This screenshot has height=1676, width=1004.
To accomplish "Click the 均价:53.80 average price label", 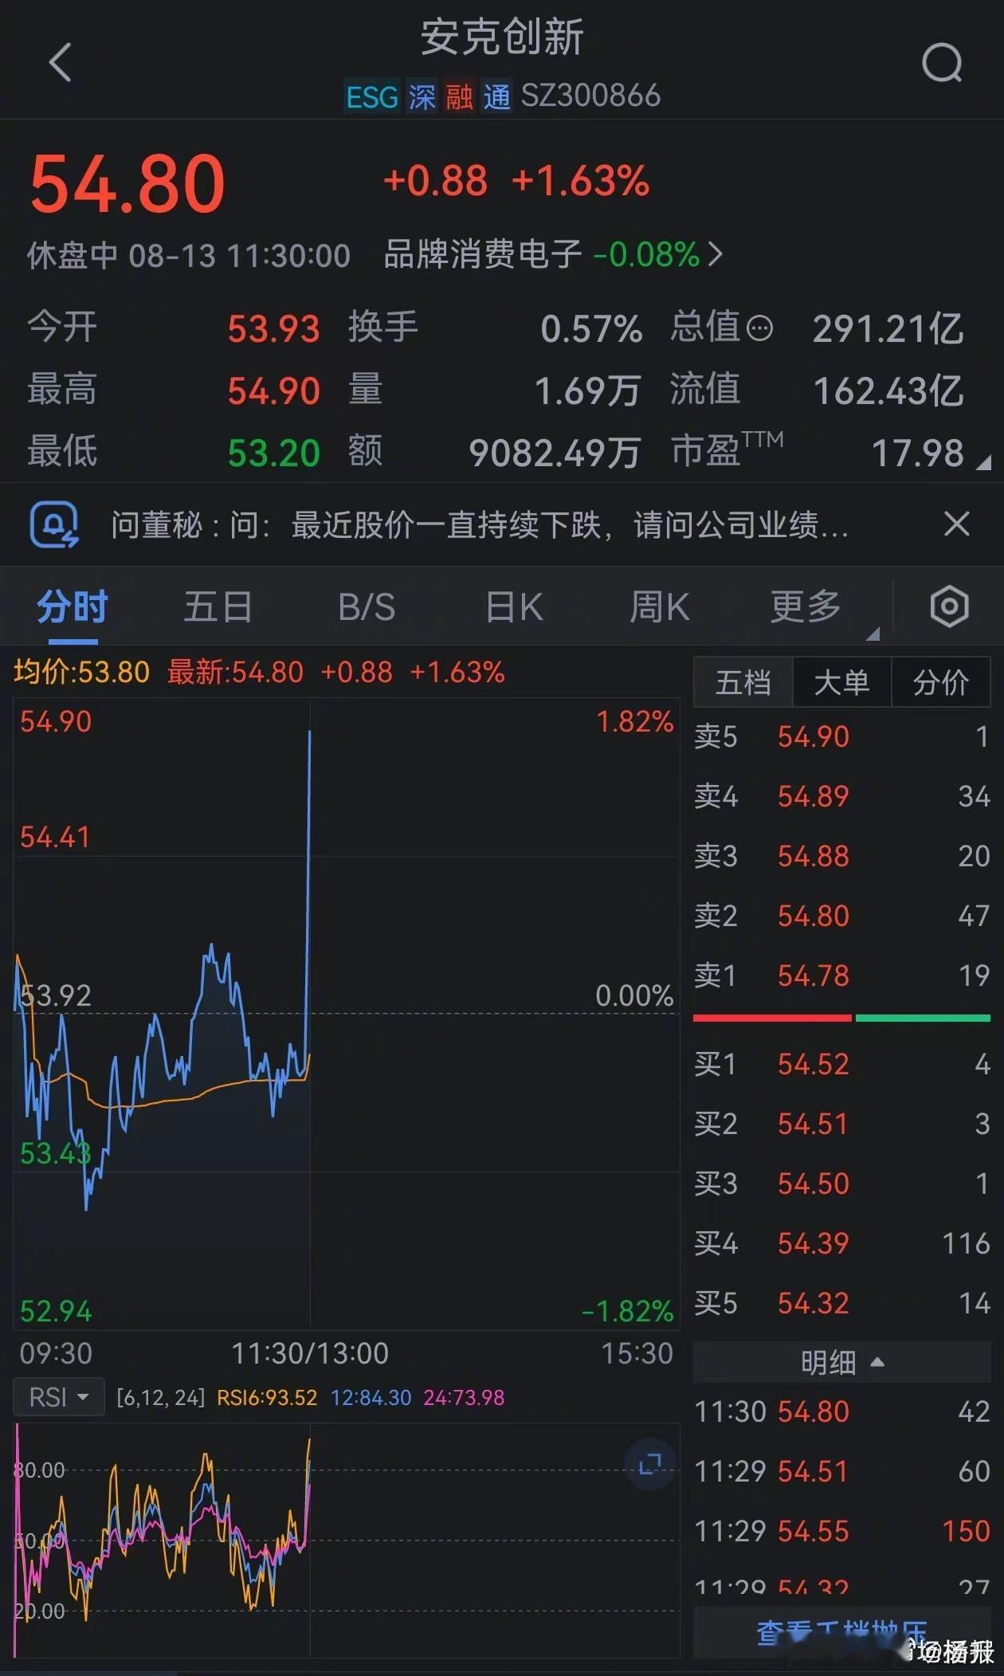I will point(81,672).
